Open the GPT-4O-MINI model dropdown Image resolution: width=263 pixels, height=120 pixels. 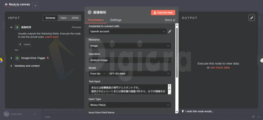pos(139,74)
